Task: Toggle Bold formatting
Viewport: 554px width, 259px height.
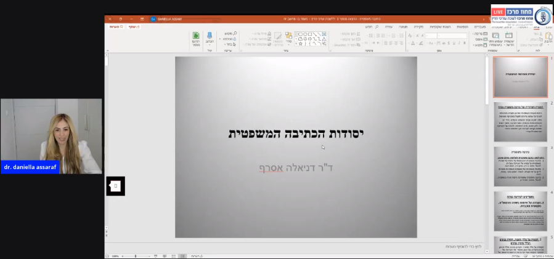Action: pos(465,43)
